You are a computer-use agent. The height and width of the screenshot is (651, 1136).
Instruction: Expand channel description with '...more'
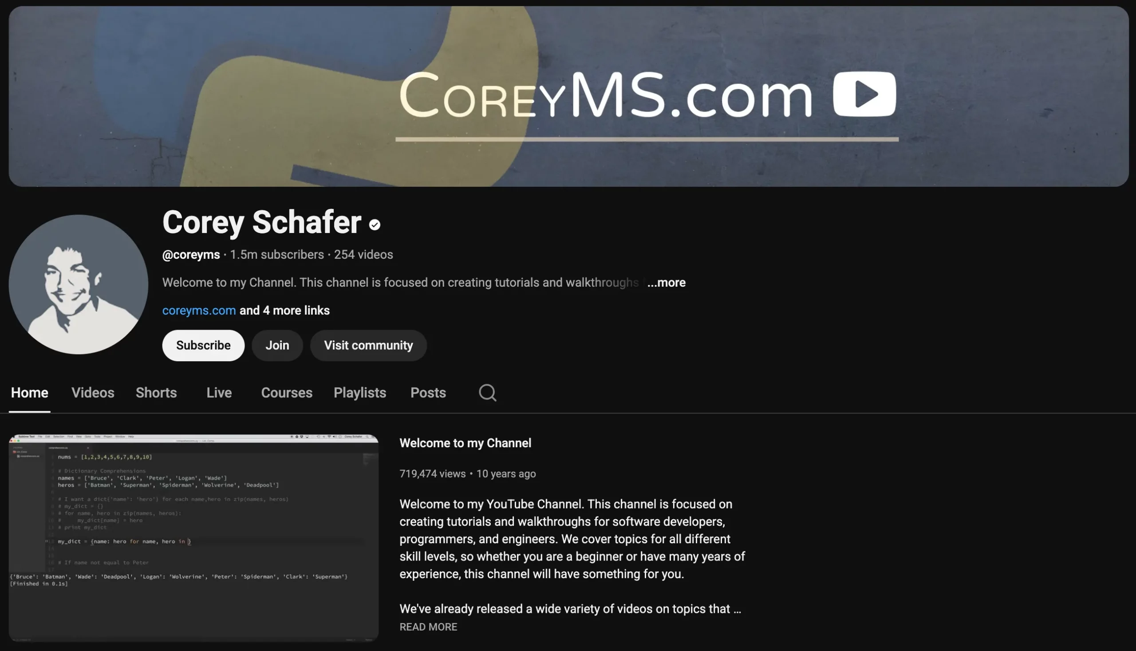point(667,283)
